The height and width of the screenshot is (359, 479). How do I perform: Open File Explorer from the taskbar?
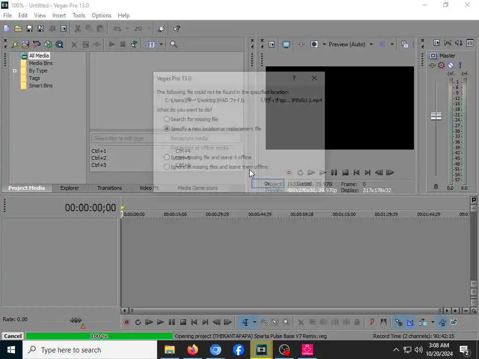tap(169, 350)
